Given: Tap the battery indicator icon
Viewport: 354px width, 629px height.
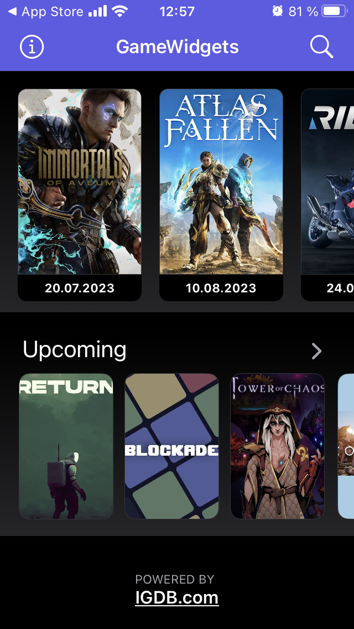Looking at the screenshot, I should coord(334,11).
